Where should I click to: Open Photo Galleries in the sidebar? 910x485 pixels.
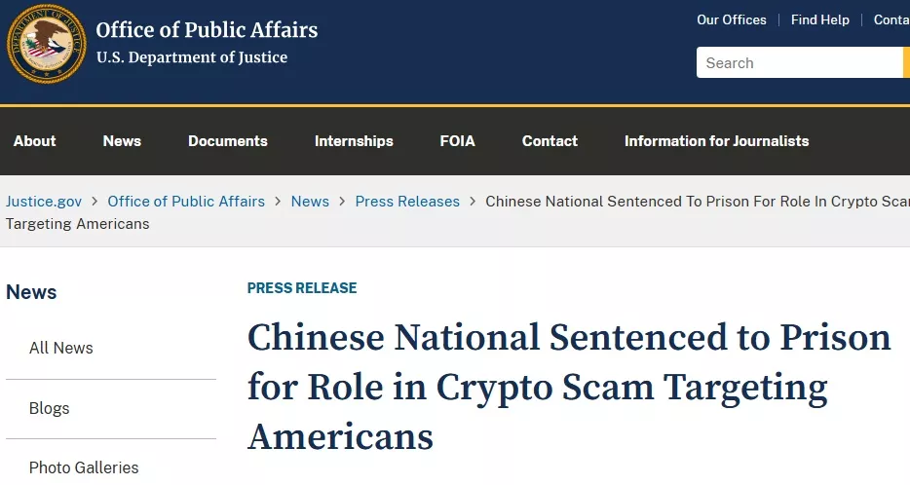pyautogui.click(x=84, y=467)
